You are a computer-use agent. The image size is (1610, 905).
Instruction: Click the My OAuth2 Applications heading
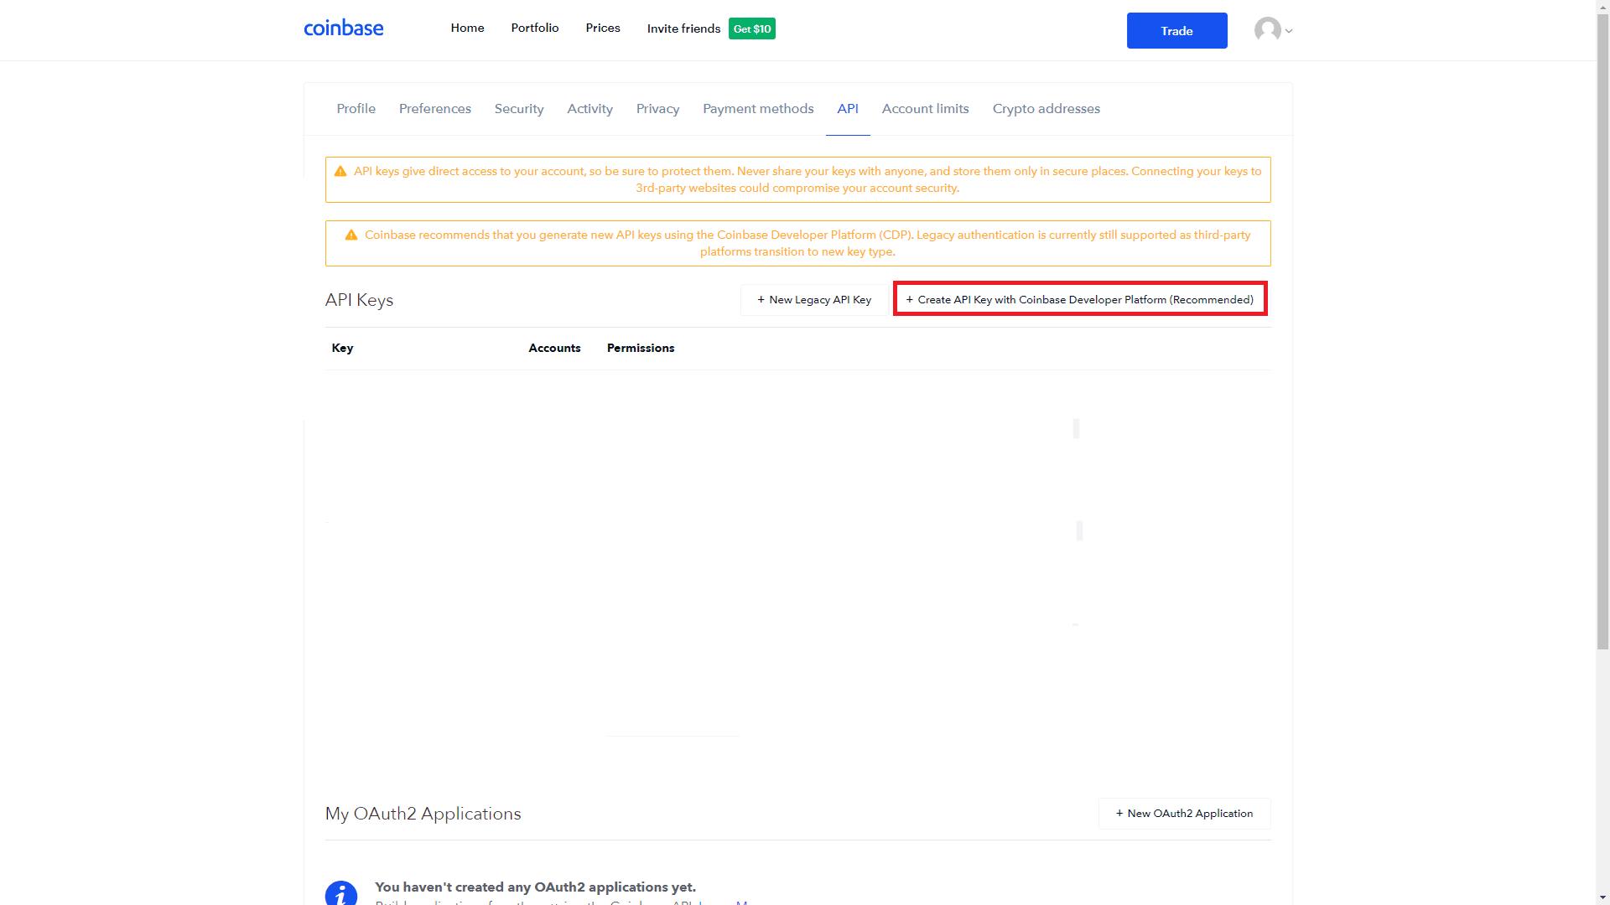pos(423,814)
